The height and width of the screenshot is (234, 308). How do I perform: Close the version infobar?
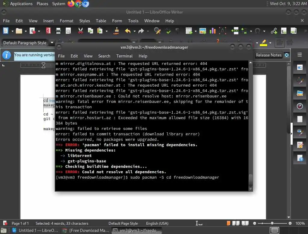pos(287,55)
